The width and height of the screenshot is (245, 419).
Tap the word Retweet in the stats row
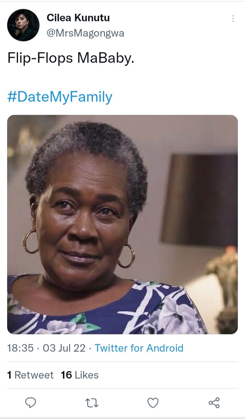[x=34, y=375]
